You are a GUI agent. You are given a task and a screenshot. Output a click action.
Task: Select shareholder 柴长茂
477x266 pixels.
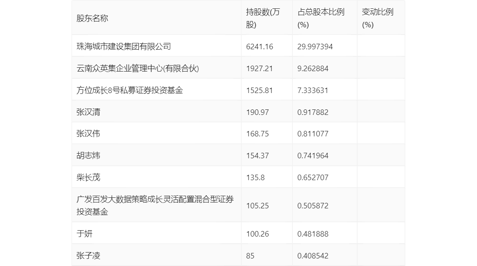click(88, 178)
